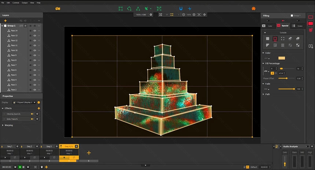Toggle visibility of Face 2 layer
The image size is (315, 170).
tap(35, 90)
